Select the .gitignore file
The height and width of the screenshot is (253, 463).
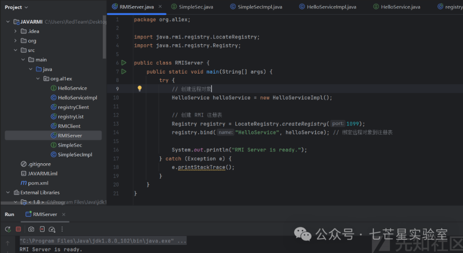click(x=36, y=164)
